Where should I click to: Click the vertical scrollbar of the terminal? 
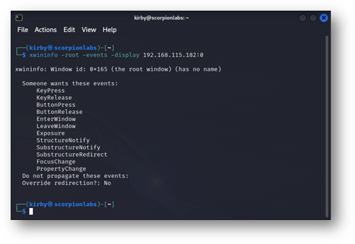[327, 126]
